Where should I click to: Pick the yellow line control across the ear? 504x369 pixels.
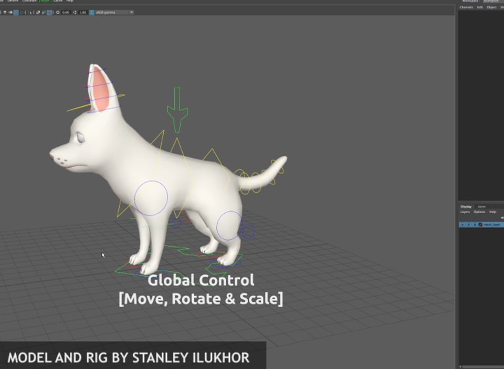coord(96,103)
